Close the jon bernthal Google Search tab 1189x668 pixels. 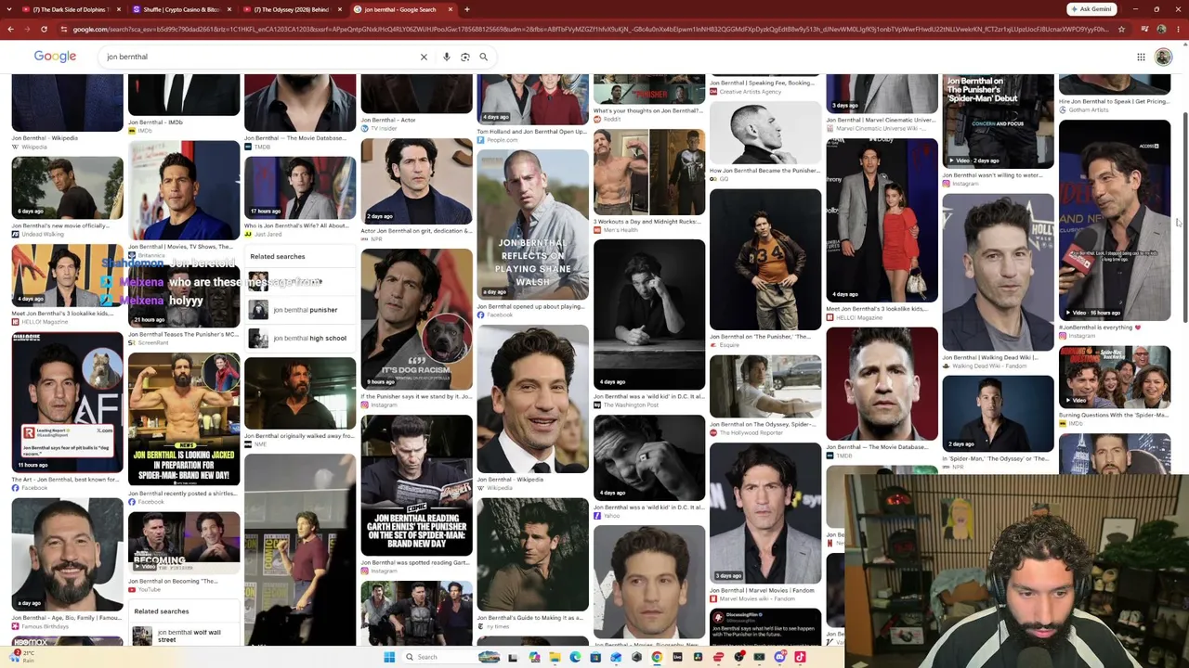coord(451,9)
